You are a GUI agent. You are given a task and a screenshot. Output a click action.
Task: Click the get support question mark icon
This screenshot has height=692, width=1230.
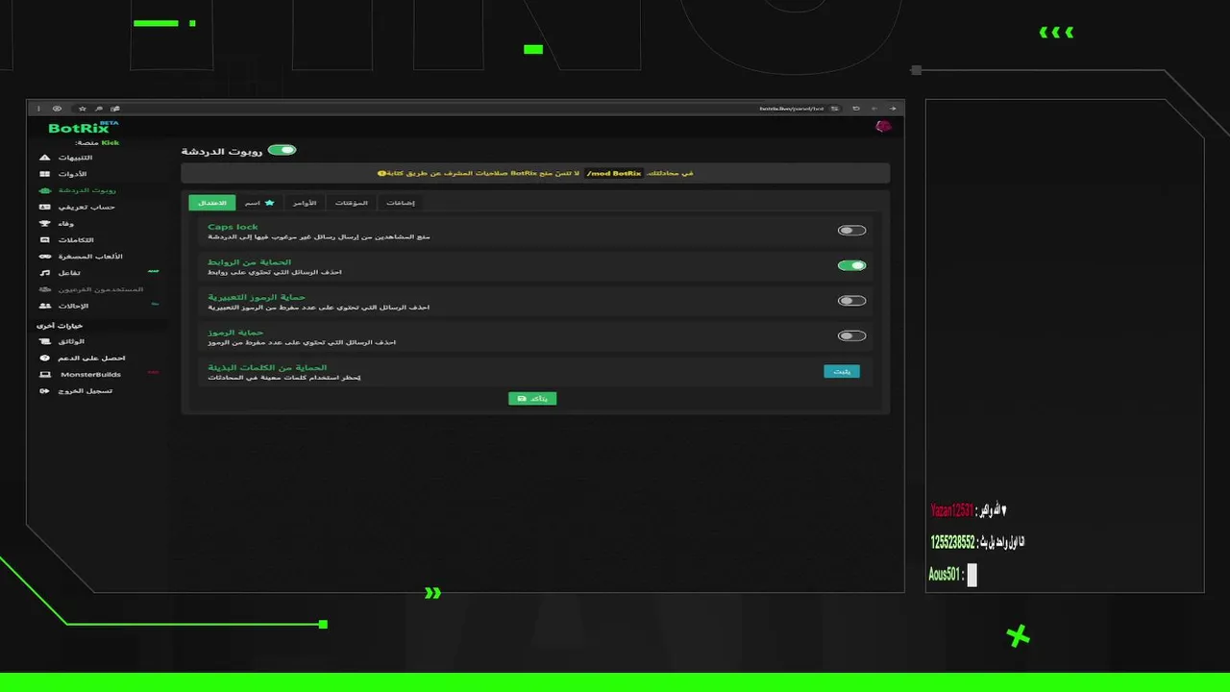point(44,358)
